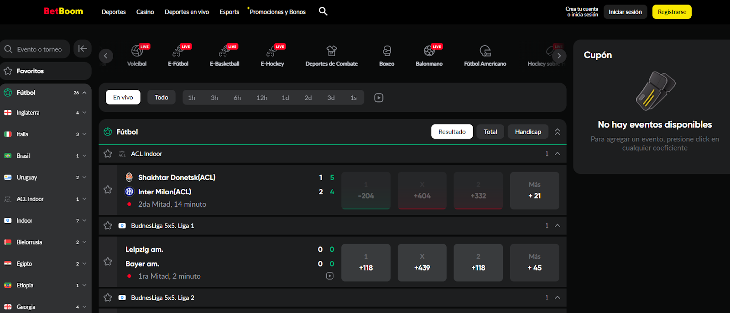Favorite the BudnesLiga 5x5 Liga 1 star
The width and height of the screenshot is (730, 313).
pyautogui.click(x=108, y=225)
